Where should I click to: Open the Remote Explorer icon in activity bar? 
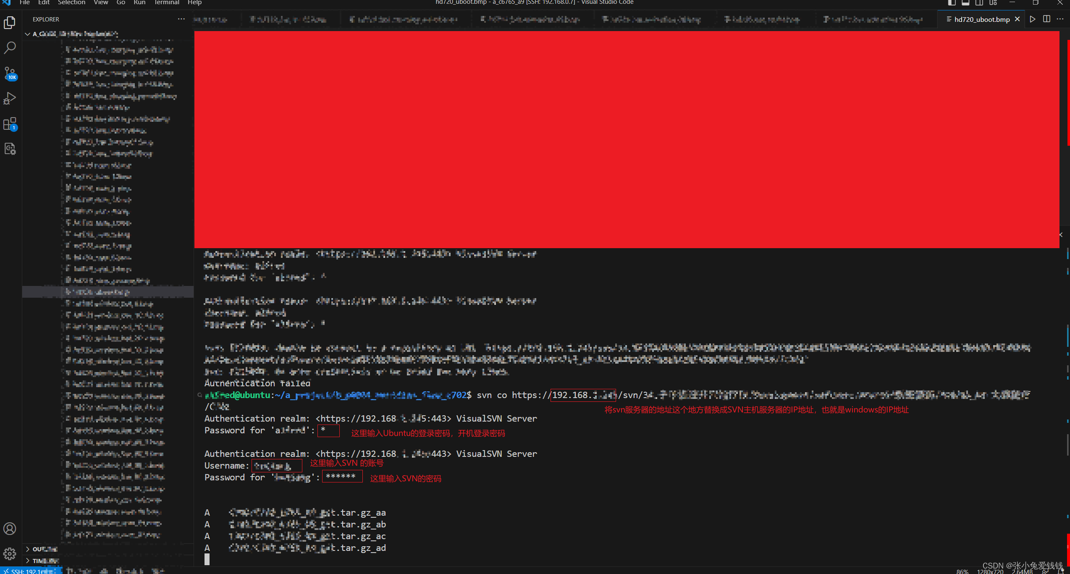pyautogui.click(x=10, y=149)
